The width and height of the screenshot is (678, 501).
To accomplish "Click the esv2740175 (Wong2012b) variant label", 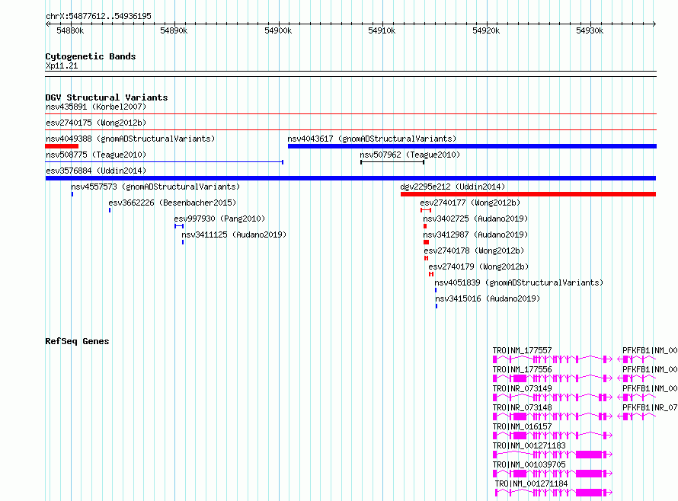I will pyautogui.click(x=96, y=123).
